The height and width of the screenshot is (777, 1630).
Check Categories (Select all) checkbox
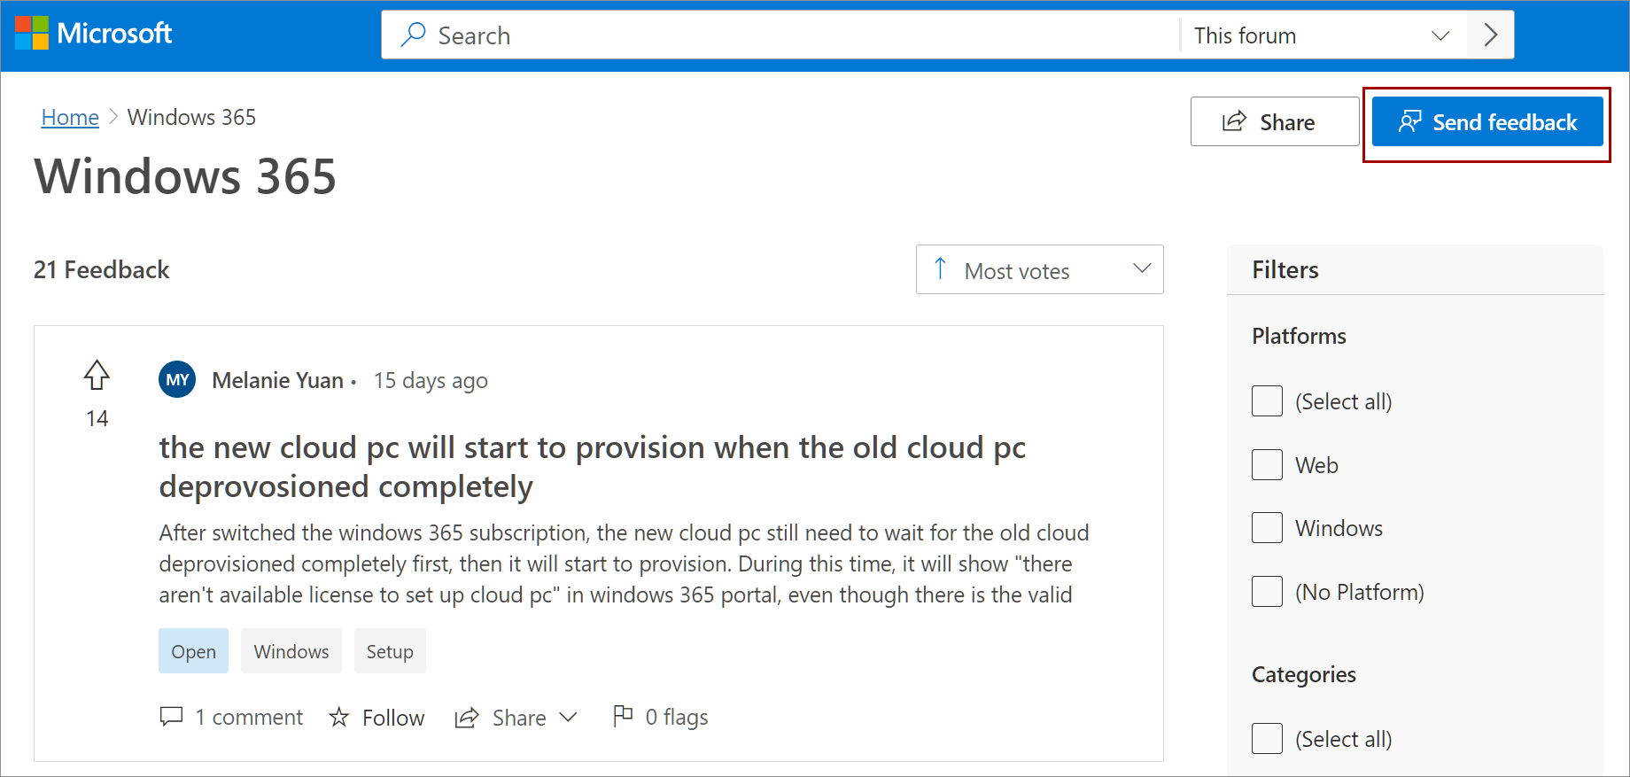coord(1267,738)
